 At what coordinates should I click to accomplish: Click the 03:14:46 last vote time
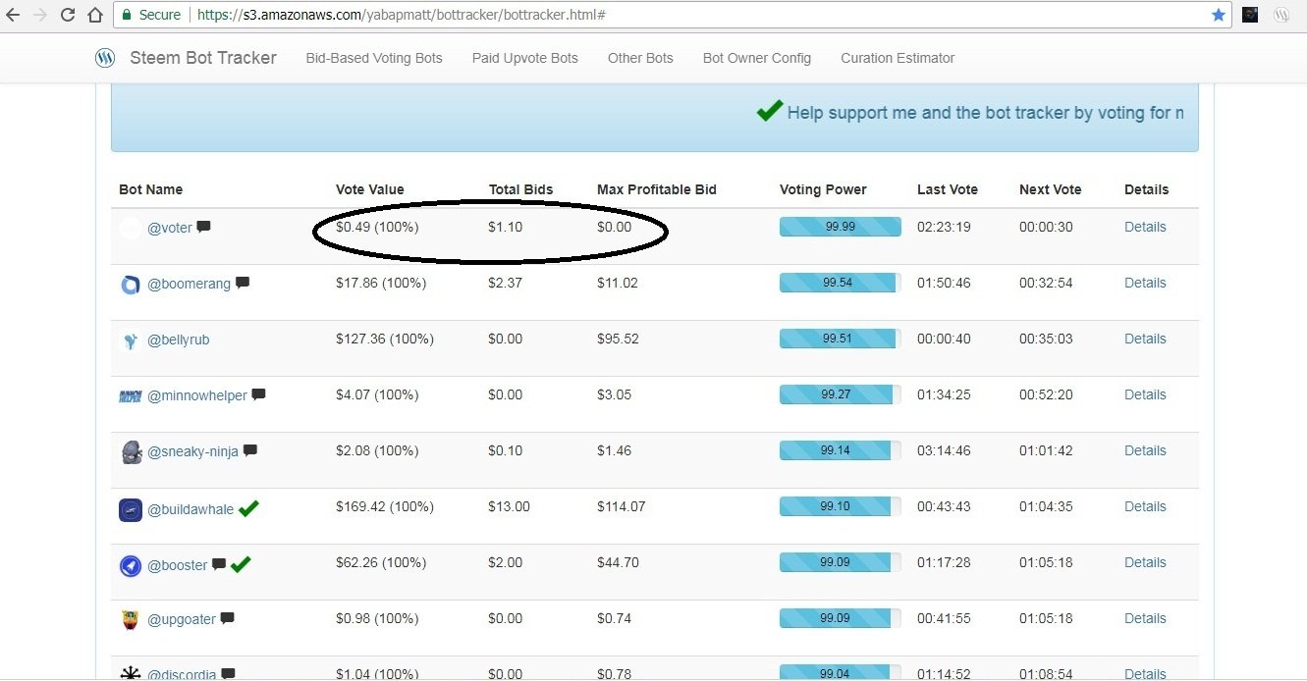click(x=944, y=450)
